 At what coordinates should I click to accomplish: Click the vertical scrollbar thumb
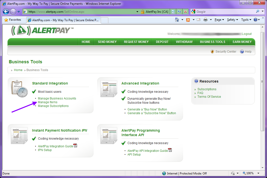coord(262,82)
